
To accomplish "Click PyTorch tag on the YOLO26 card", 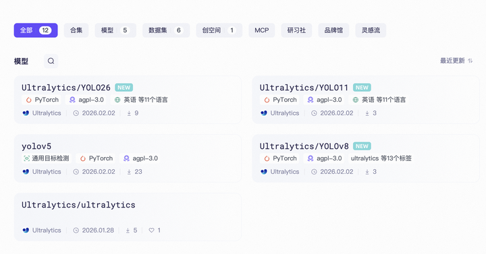I will click(42, 100).
